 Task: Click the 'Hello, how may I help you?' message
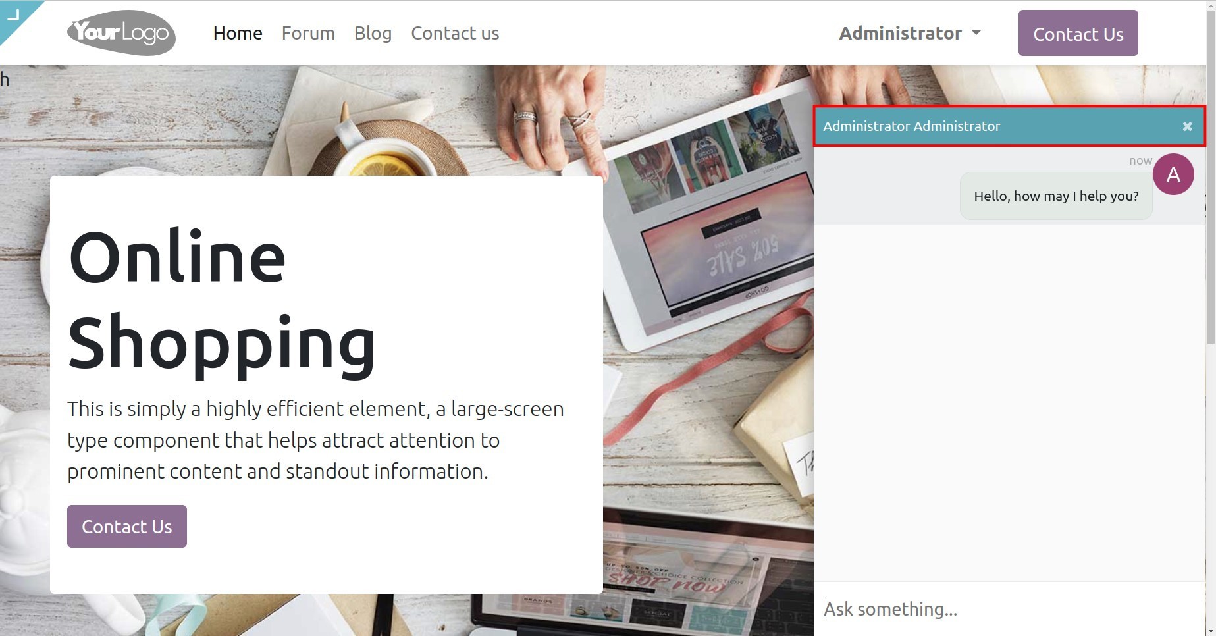(x=1056, y=196)
